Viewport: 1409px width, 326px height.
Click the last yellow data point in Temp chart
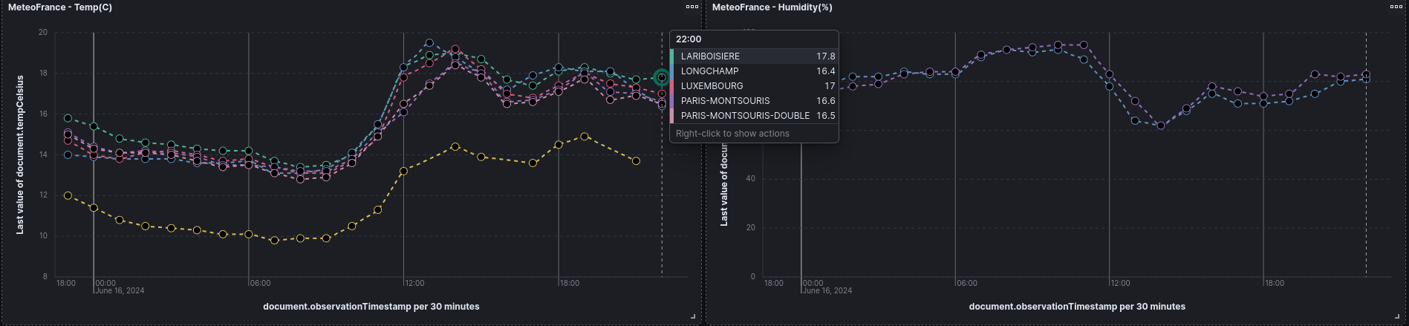coord(636,161)
